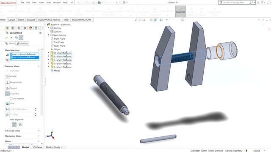Image resolution: width=271 pixels, height=152 pixels.
Task: Expand the Advanced Mates section
Action: 39,130
